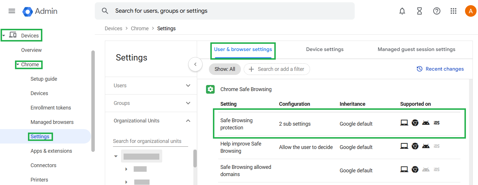Screen dimensions: 478x185
Task: Switch to Device settings tab
Action: (325, 50)
